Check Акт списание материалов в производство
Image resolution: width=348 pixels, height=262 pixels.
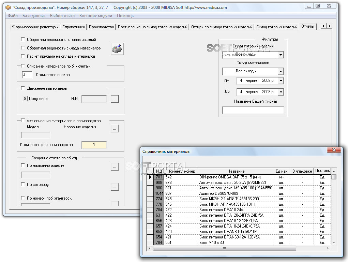coord(22,120)
